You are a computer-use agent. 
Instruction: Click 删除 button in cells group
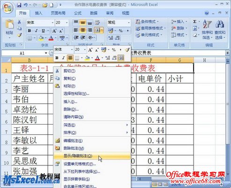[179, 28]
